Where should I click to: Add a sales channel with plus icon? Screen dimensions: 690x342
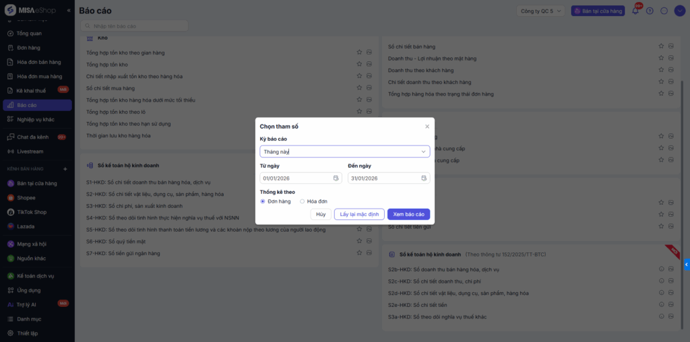click(65, 169)
